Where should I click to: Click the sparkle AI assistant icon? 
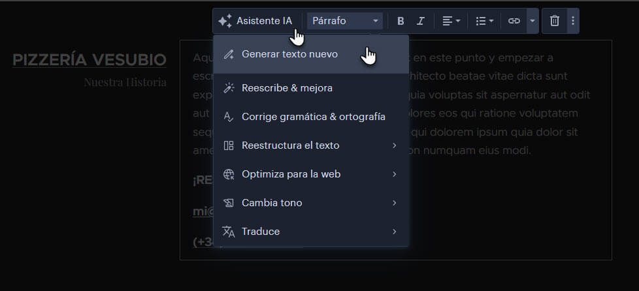click(225, 21)
